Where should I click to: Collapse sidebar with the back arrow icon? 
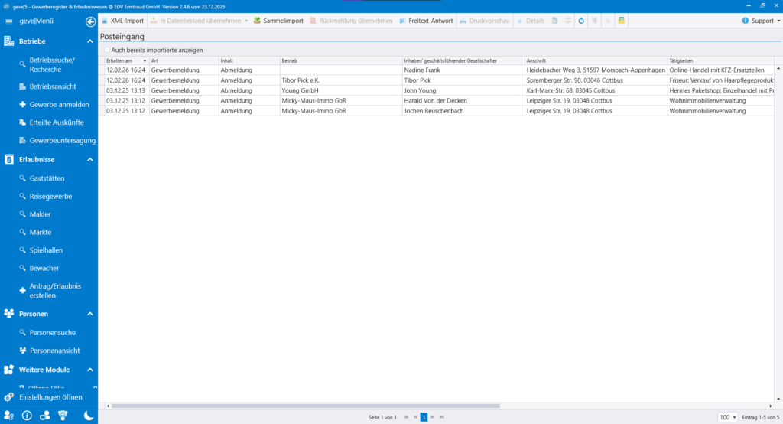[90, 22]
